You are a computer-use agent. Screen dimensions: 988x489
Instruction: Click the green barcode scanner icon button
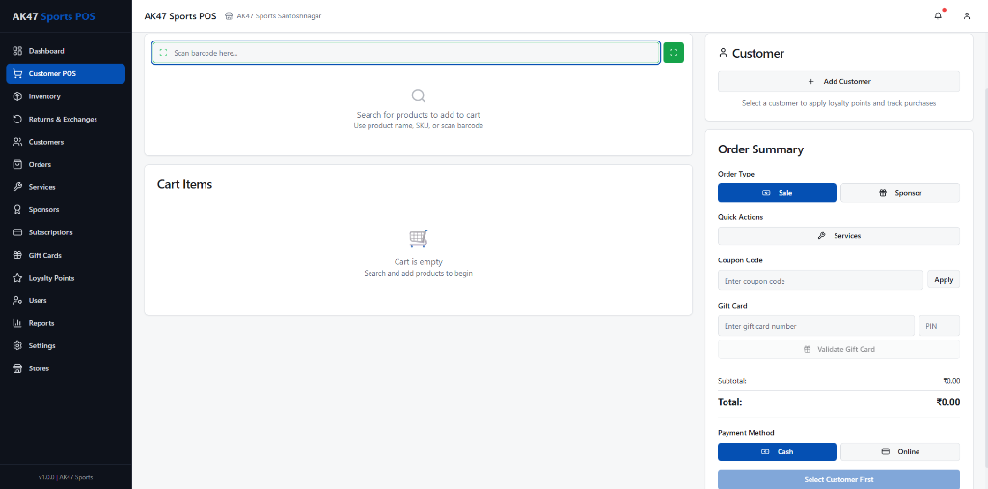[673, 53]
